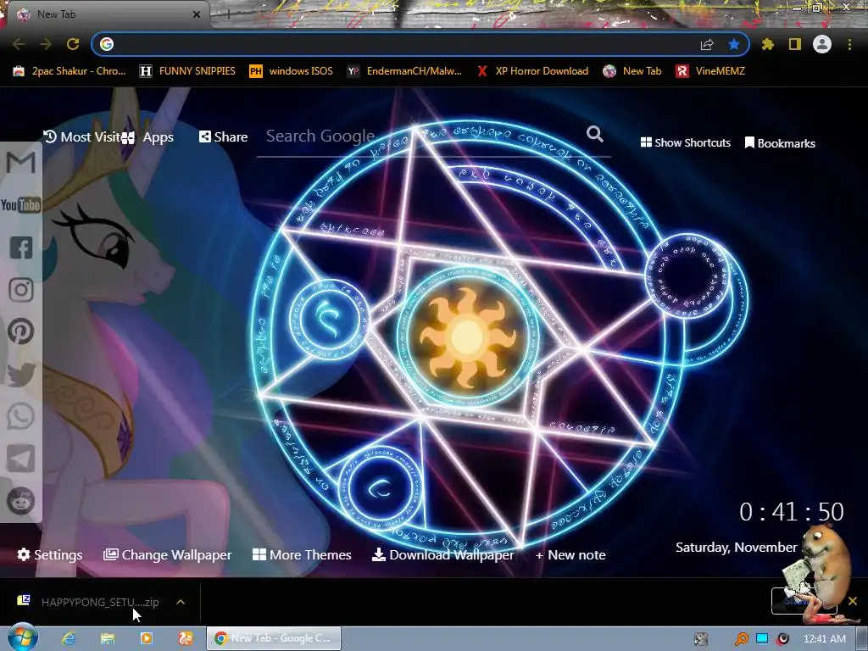Open WhatsApp sidebar shortcut
The image size is (868, 651).
click(x=21, y=416)
